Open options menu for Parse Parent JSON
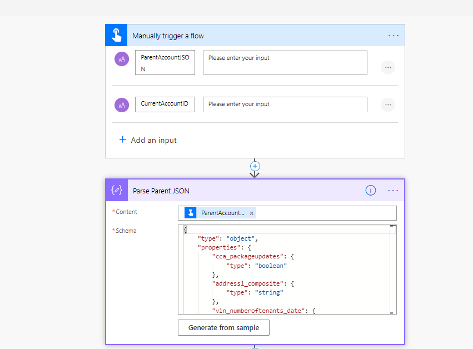Viewport: 473px width, 349px height. click(x=393, y=190)
